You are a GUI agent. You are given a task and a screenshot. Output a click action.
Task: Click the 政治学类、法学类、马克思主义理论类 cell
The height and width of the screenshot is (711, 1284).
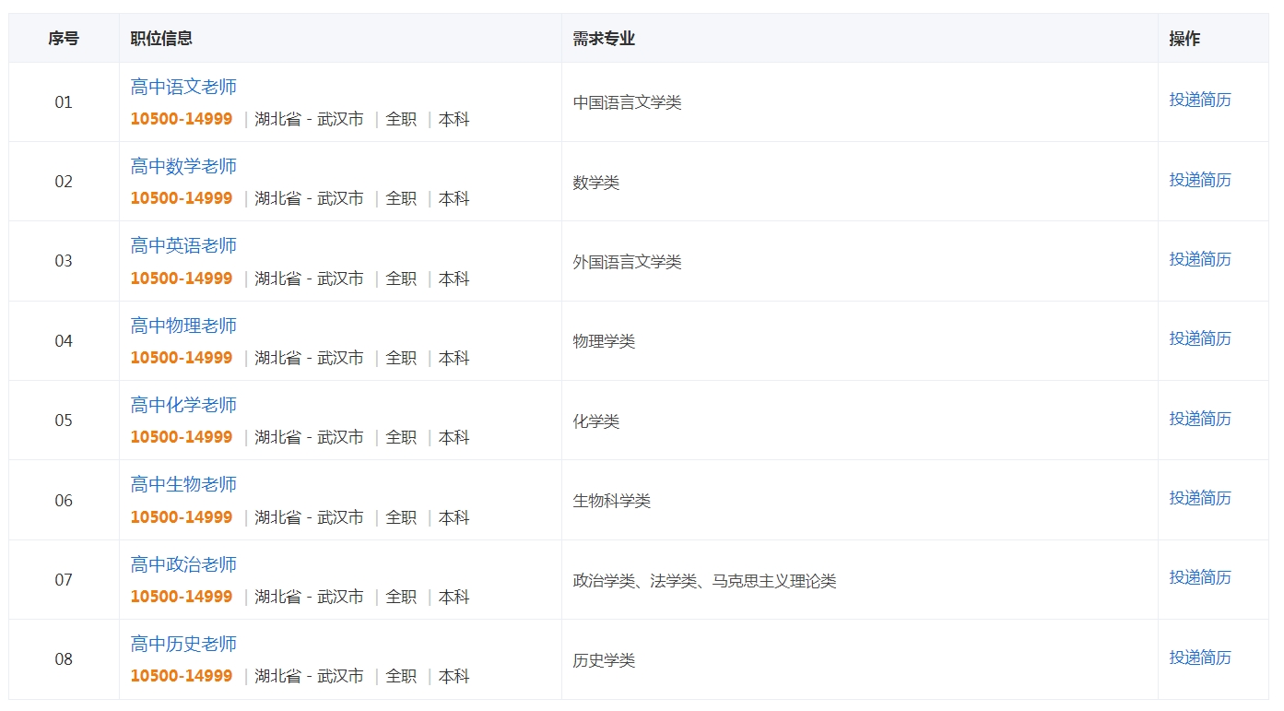point(704,581)
